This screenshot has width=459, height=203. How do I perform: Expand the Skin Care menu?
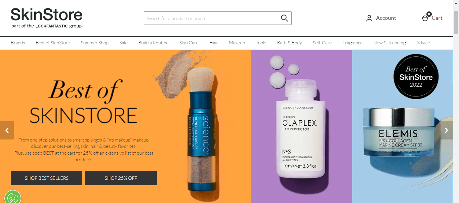(189, 43)
